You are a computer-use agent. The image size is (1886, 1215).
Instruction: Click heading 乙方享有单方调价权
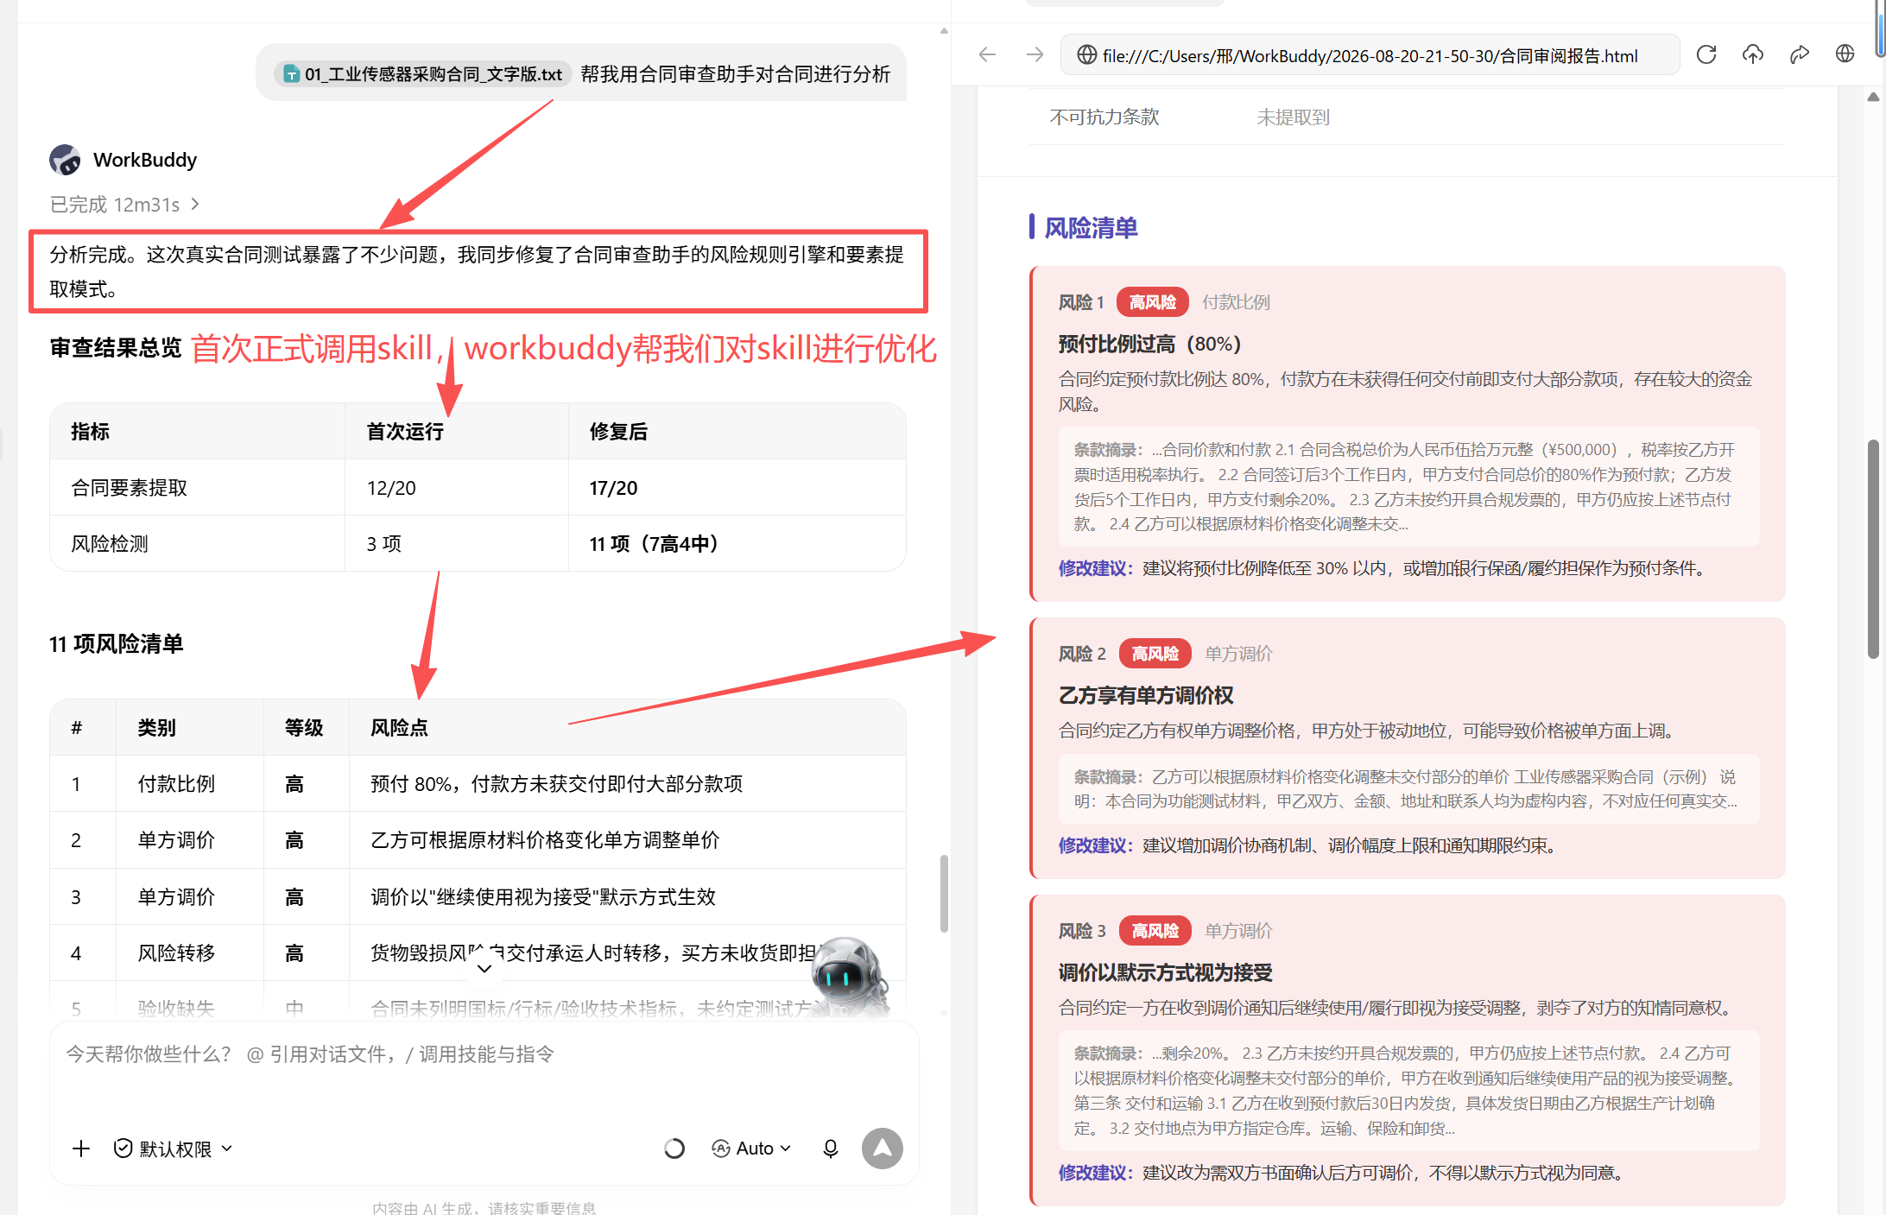pos(1146,695)
